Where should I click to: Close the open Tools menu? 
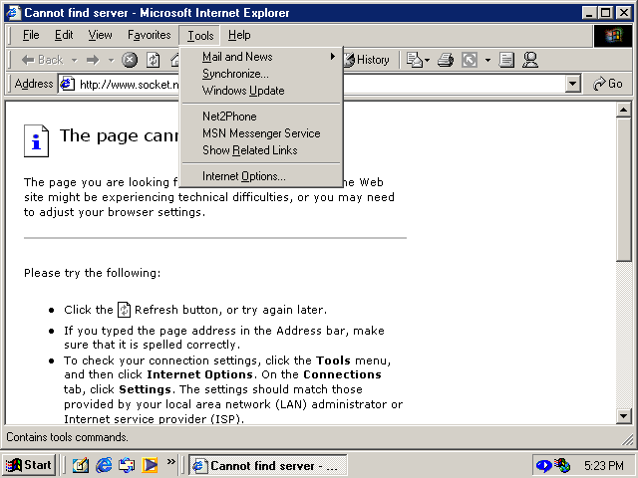click(x=199, y=36)
